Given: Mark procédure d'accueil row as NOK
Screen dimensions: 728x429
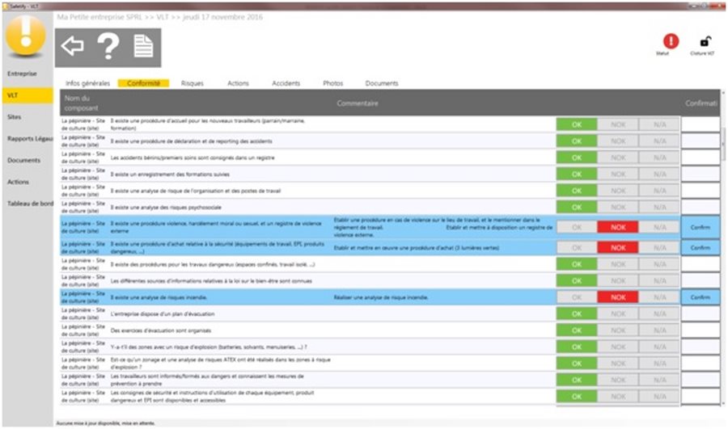Looking at the screenshot, I should tap(618, 124).
